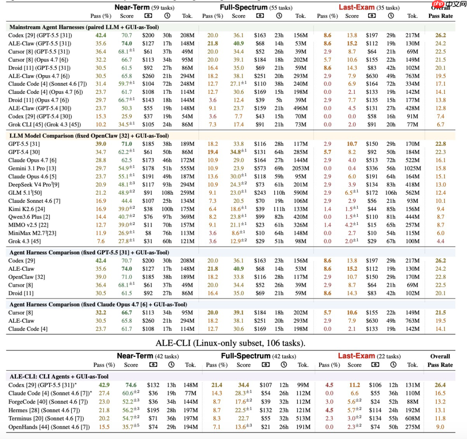Click the Near-Term clock icon in top table
This screenshot has width=467, height=439.
[167, 16]
